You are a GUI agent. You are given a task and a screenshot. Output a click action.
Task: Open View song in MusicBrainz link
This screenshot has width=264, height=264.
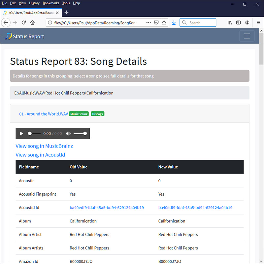coord(44,146)
